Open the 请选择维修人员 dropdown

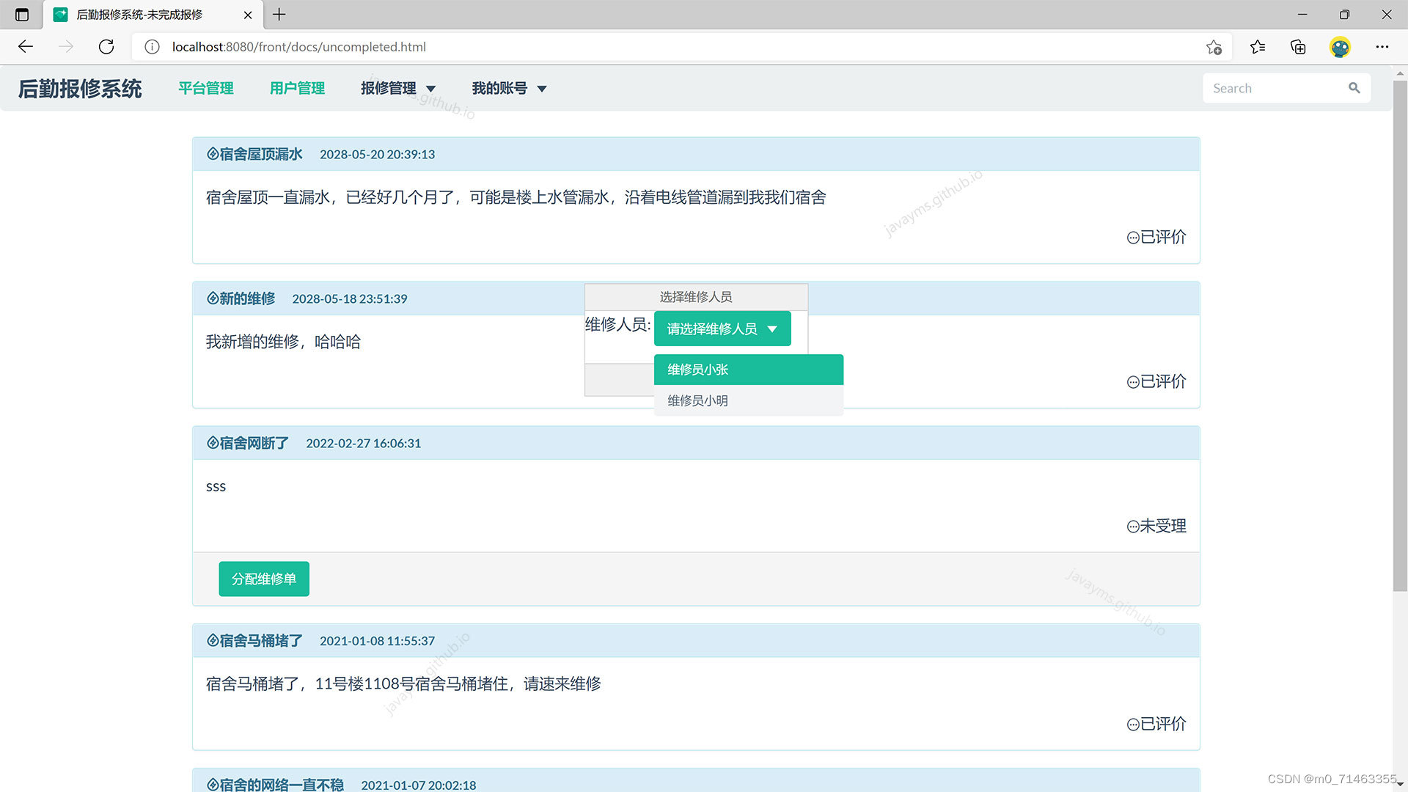722,329
